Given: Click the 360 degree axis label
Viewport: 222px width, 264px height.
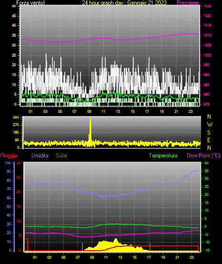Looking at the screenshot, I should [x=16, y=117].
